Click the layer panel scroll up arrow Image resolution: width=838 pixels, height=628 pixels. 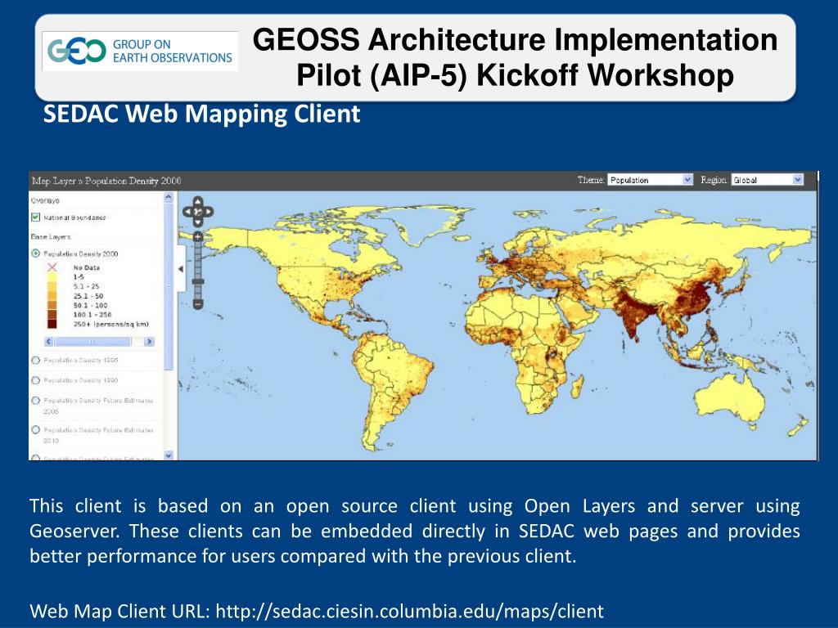[x=169, y=197]
